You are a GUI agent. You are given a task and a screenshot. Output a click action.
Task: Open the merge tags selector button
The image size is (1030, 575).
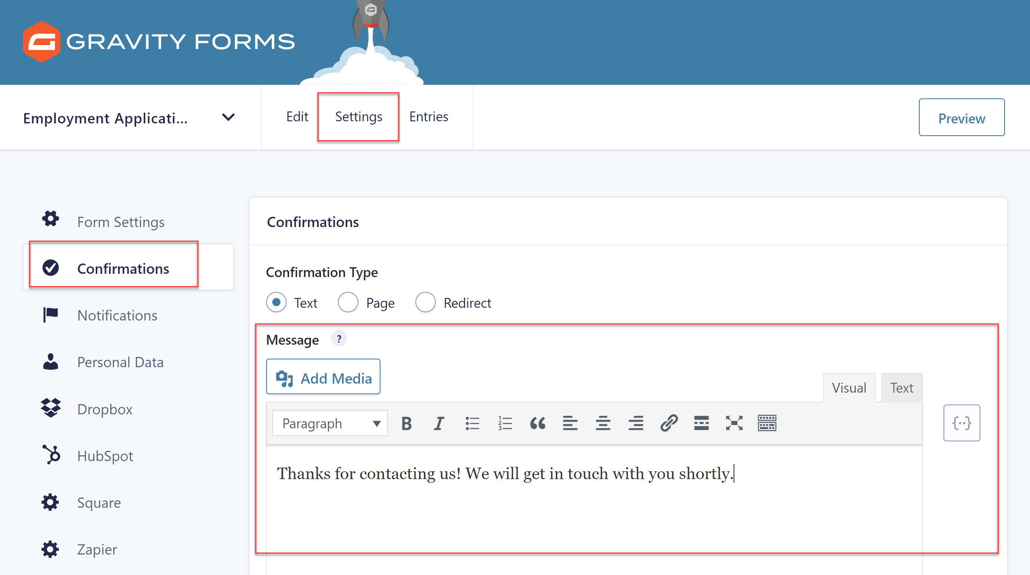point(962,423)
